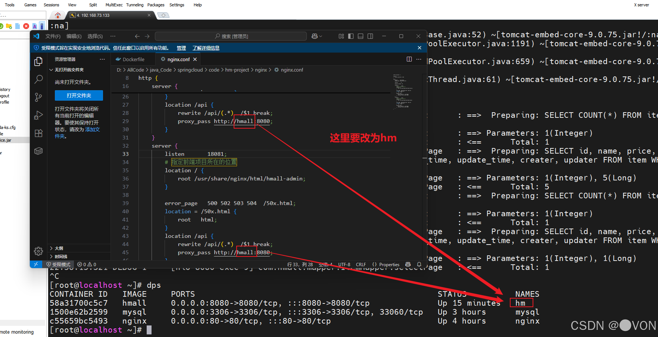This screenshot has width=658, height=337.
Task: Open the Extensions view icon
Action: point(38,133)
